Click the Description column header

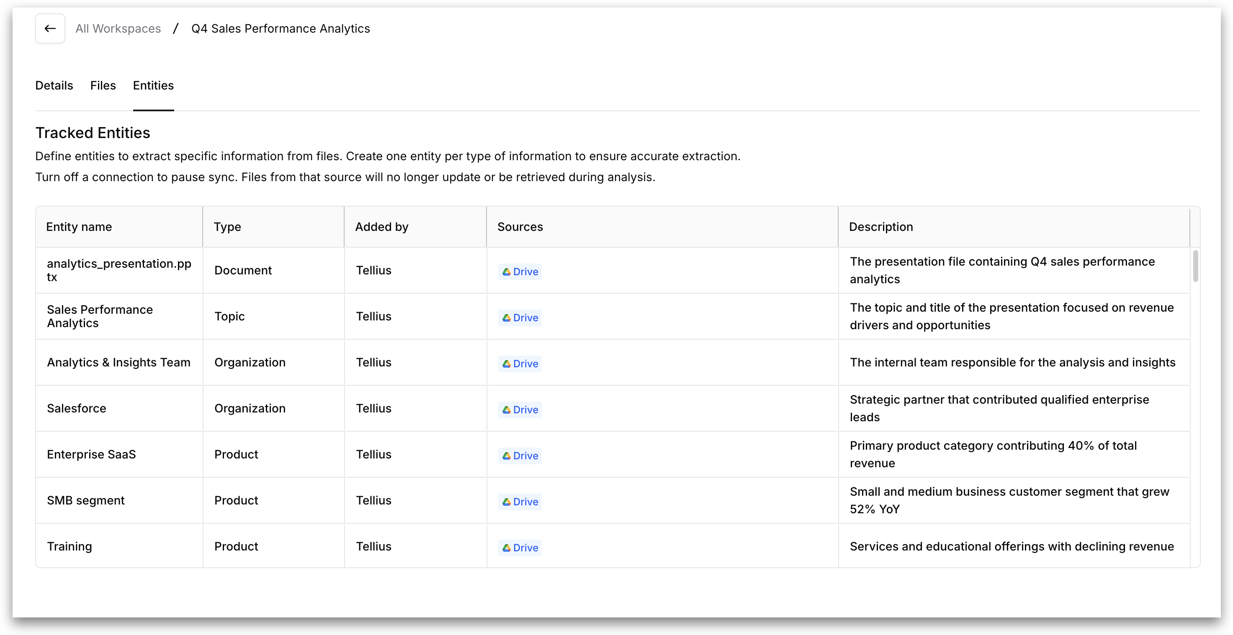tap(881, 227)
